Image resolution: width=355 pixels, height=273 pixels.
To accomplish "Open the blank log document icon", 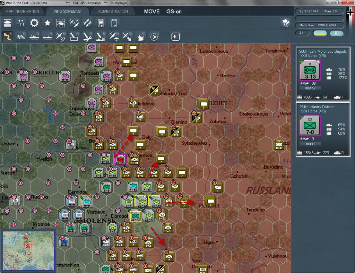I will (x=114, y=23).
